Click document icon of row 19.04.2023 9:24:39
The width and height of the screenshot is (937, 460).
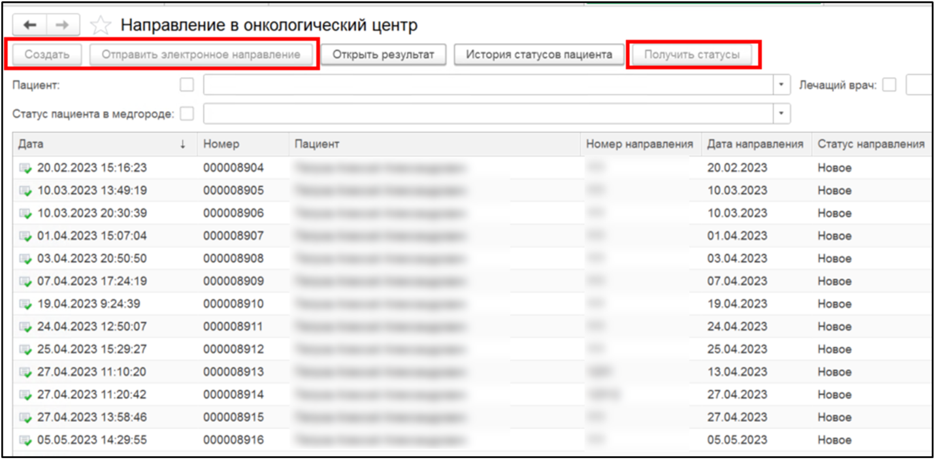coord(25,304)
